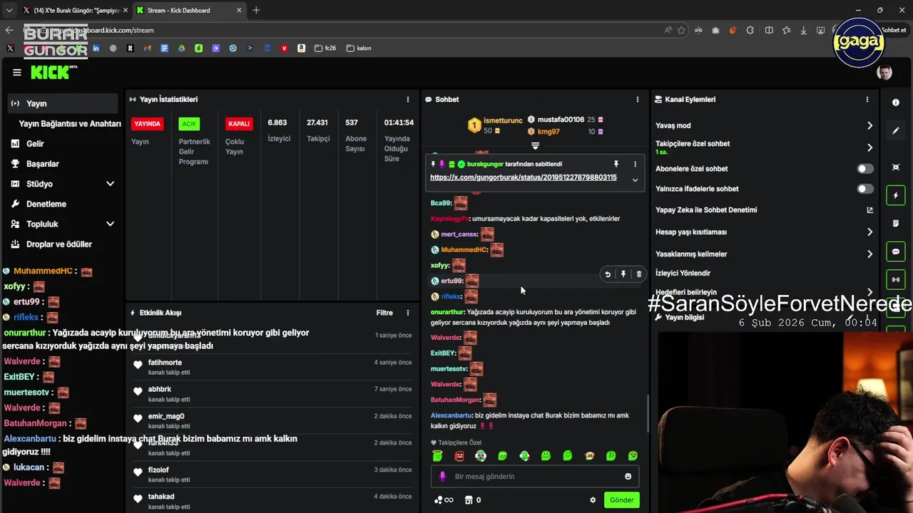Click the AÇIK Partnerlik Gelir Programı badge
The height and width of the screenshot is (513, 913).
(x=189, y=123)
